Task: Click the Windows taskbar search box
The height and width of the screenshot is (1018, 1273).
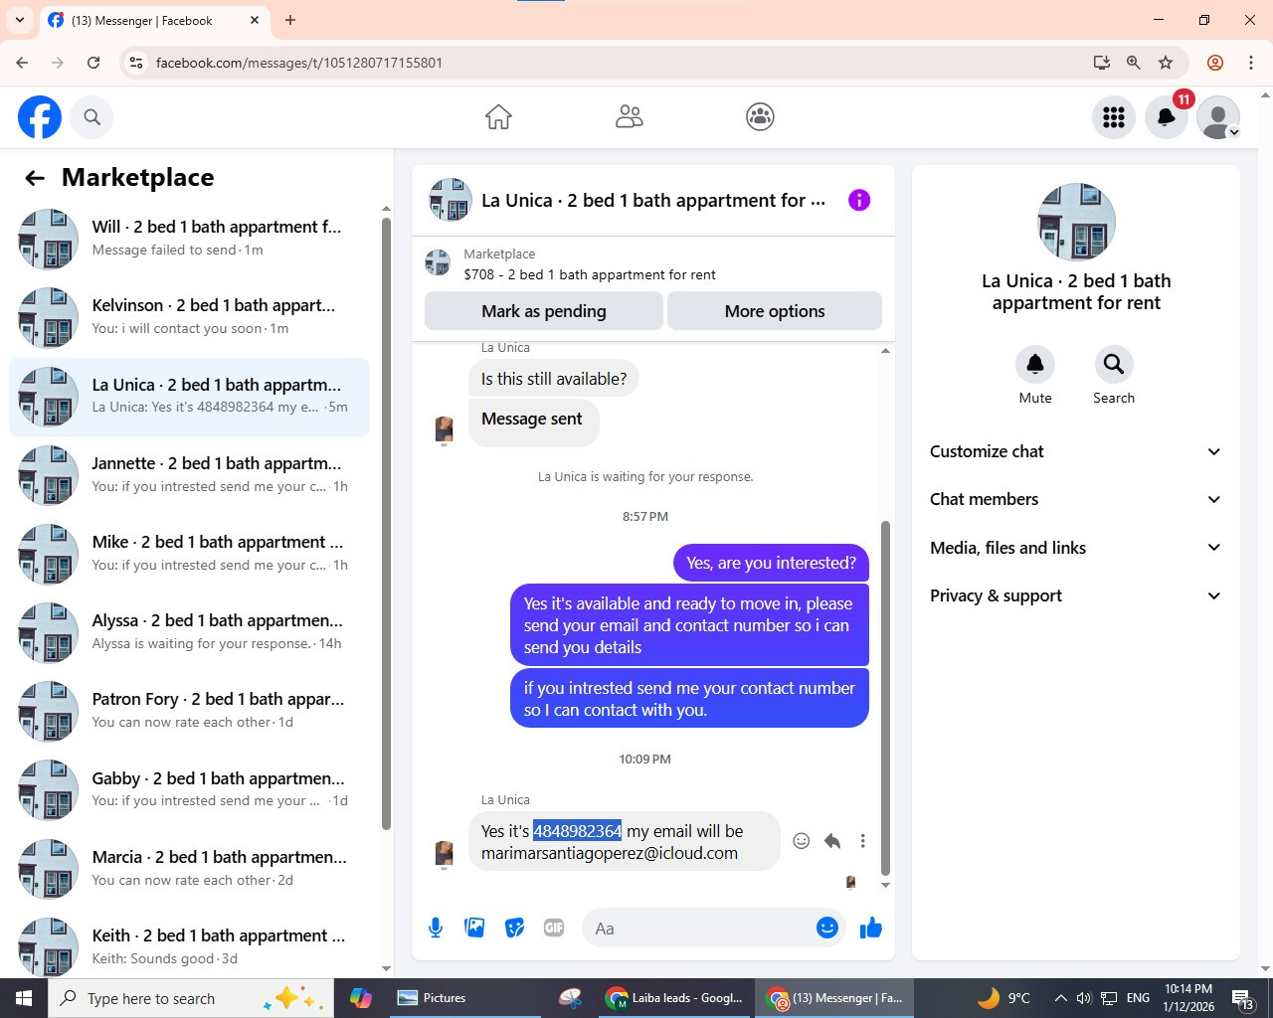Action: (191, 998)
